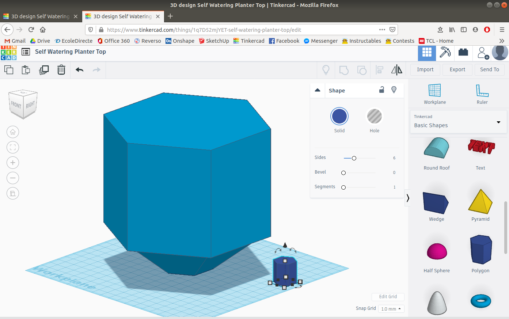Click the Undo arrow in the toolbar
The height and width of the screenshot is (319, 509).
click(x=79, y=69)
